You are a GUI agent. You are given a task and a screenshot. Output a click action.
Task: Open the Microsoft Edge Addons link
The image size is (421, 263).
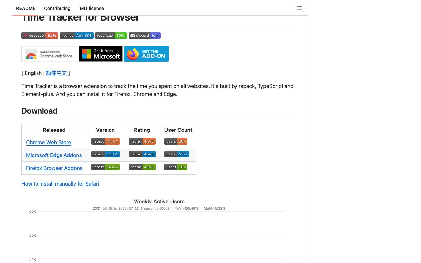(54, 155)
